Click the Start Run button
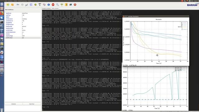199x112 pixels. click(x=32, y=104)
